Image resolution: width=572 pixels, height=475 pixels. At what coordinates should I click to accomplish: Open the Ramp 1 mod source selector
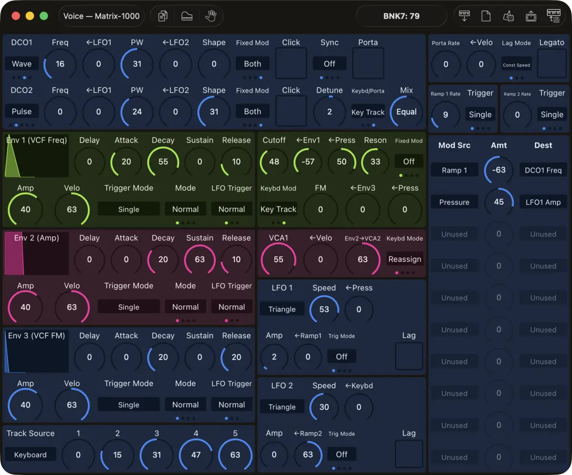click(454, 170)
